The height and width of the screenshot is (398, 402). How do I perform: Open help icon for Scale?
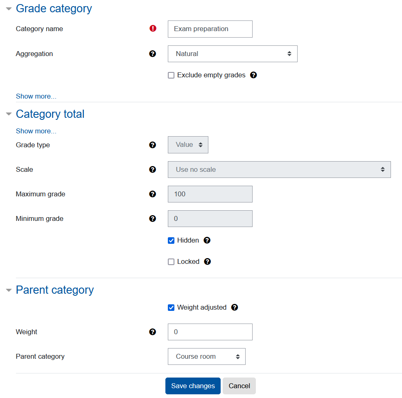click(153, 169)
